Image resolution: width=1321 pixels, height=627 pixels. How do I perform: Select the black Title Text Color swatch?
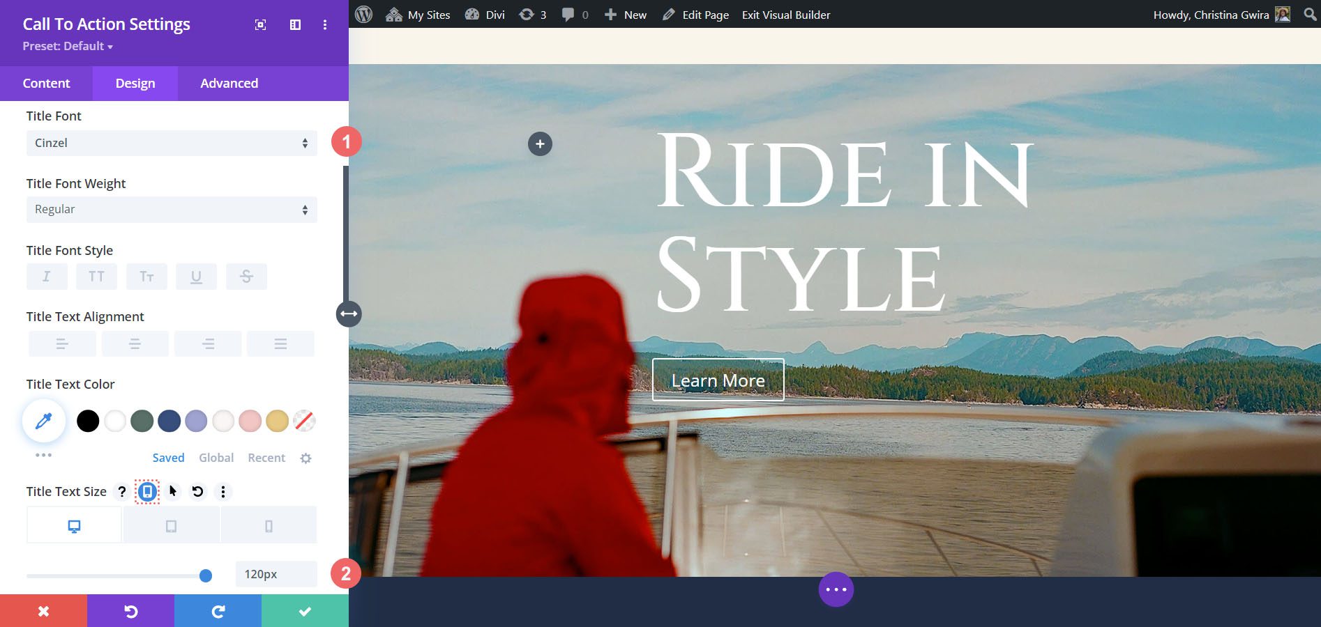click(x=88, y=421)
